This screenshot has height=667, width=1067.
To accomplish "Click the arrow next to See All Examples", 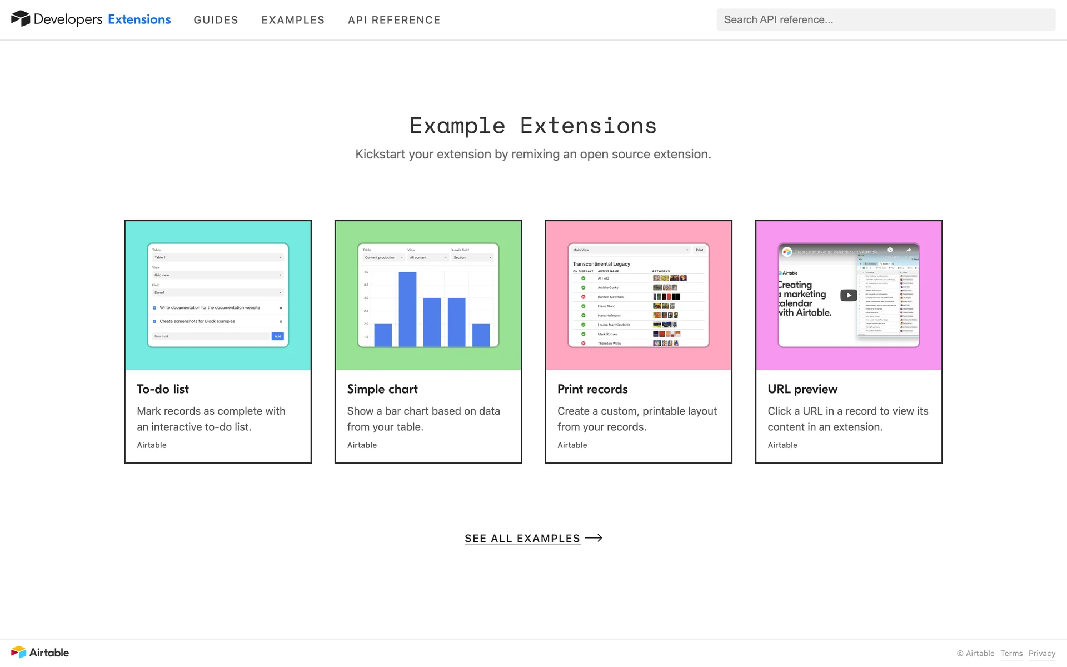I will click(x=594, y=537).
